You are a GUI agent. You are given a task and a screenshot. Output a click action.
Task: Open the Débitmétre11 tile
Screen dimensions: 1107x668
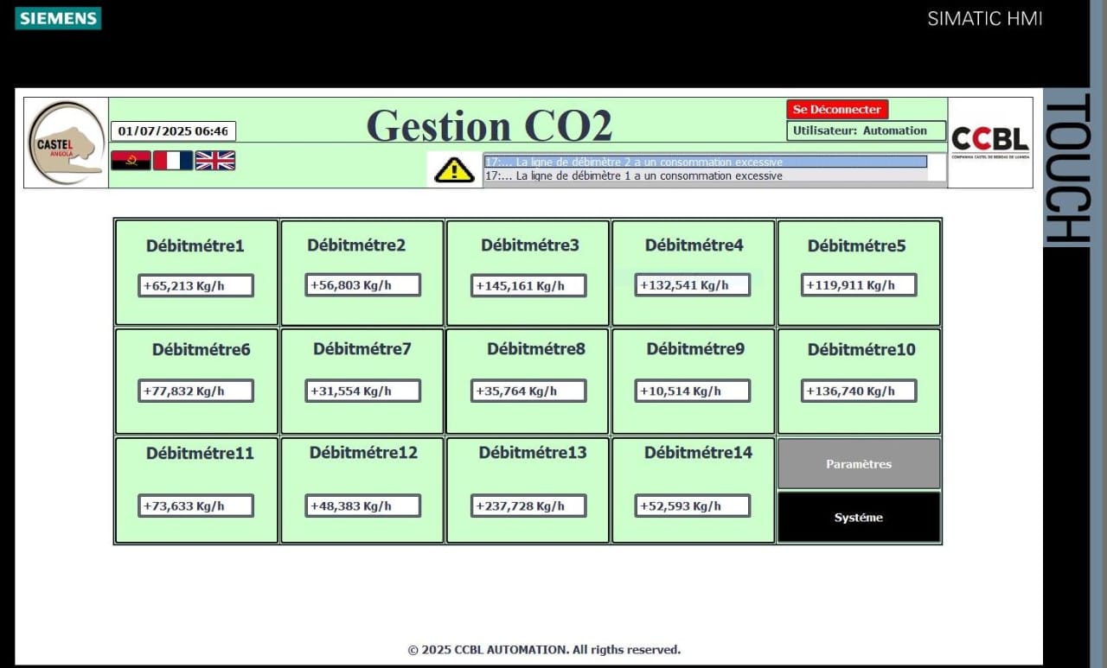pyautogui.click(x=196, y=490)
